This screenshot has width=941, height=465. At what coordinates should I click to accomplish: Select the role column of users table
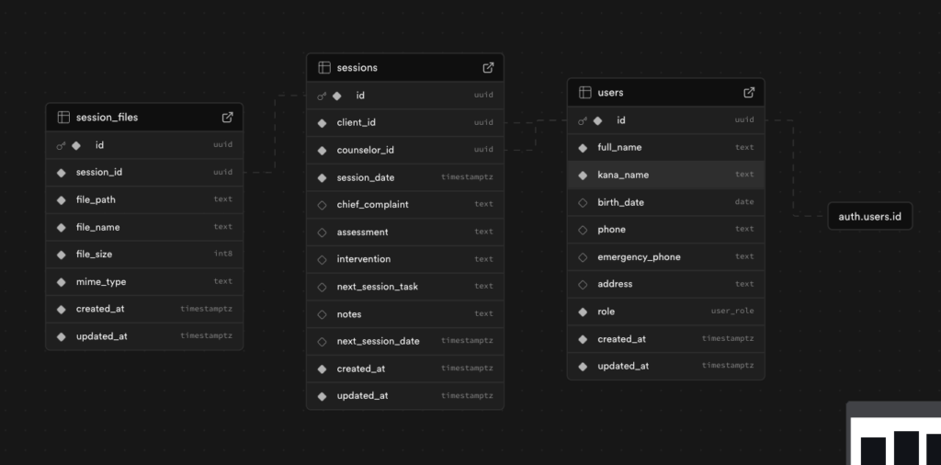click(666, 312)
